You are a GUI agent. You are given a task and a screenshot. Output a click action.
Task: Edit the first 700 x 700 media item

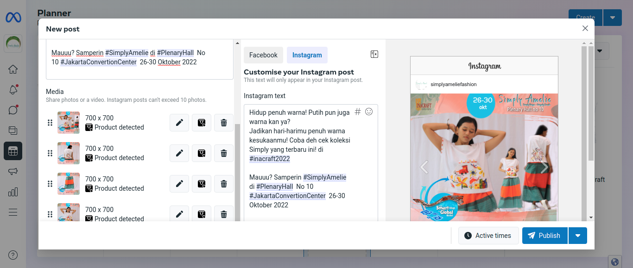(179, 123)
